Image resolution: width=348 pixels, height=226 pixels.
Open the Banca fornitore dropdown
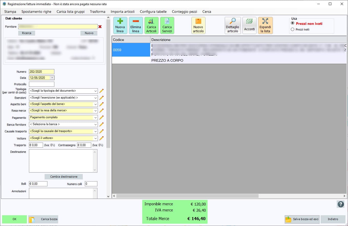coord(96,124)
